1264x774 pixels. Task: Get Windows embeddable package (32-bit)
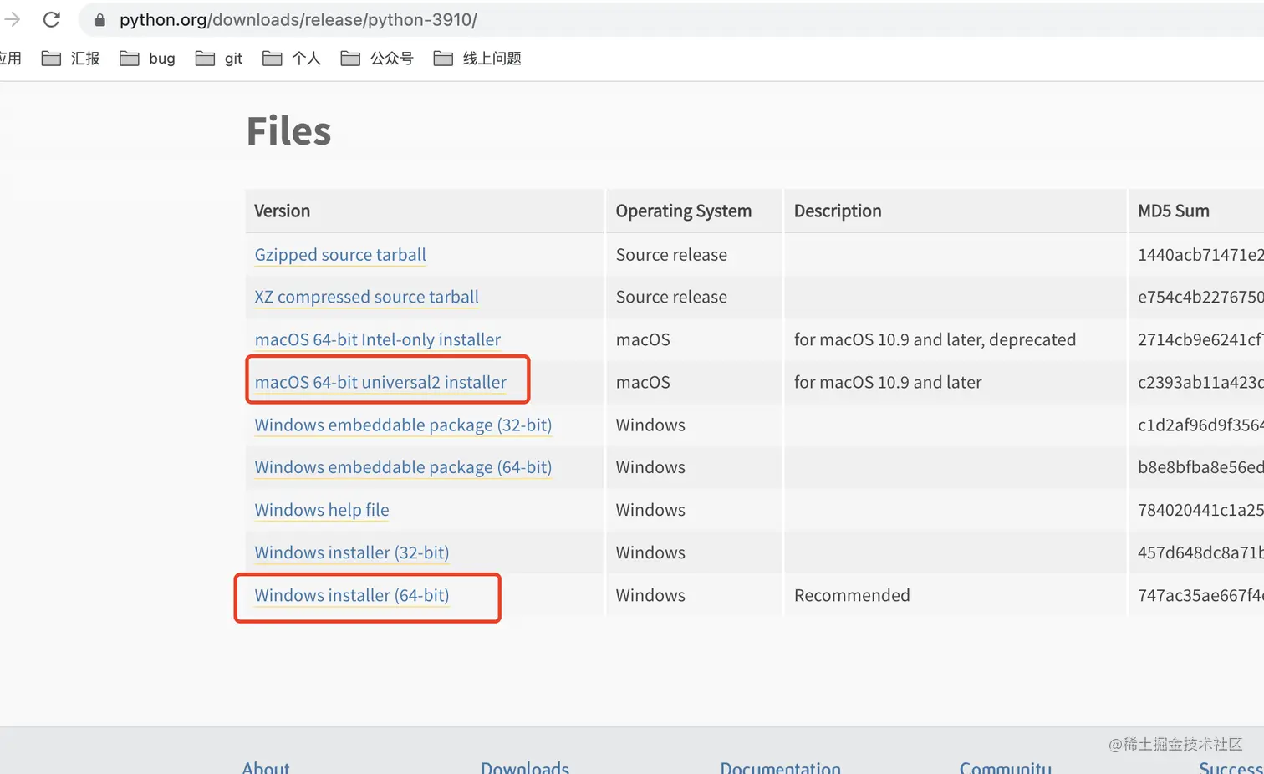click(x=403, y=425)
